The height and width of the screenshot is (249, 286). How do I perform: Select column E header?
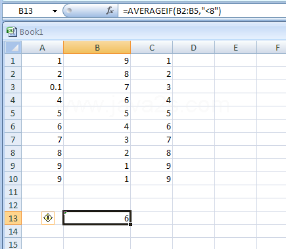pyautogui.click(x=235, y=47)
